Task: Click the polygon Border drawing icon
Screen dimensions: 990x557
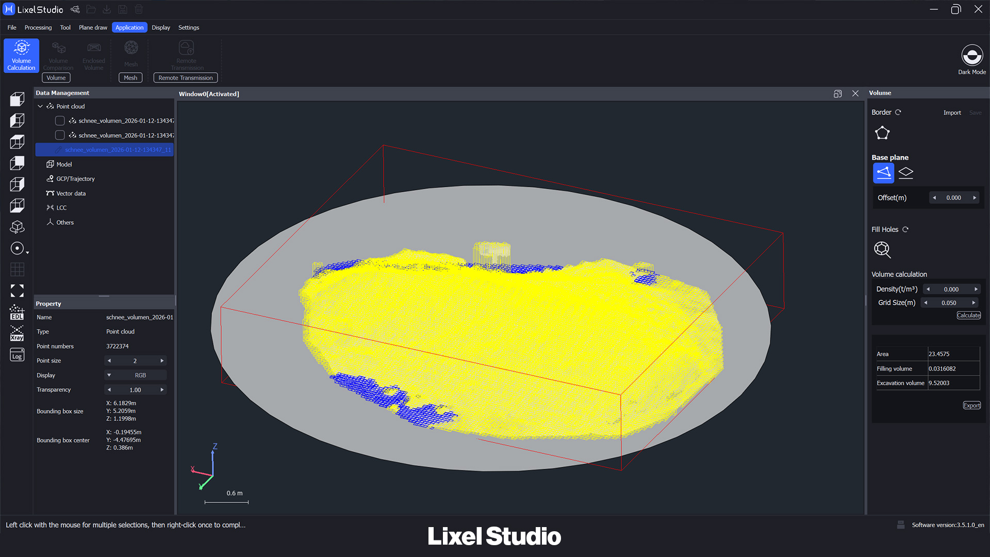Action: pos(882,133)
